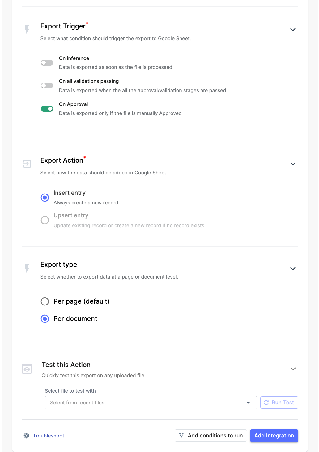Collapse the Export Action section chevron

(293, 164)
